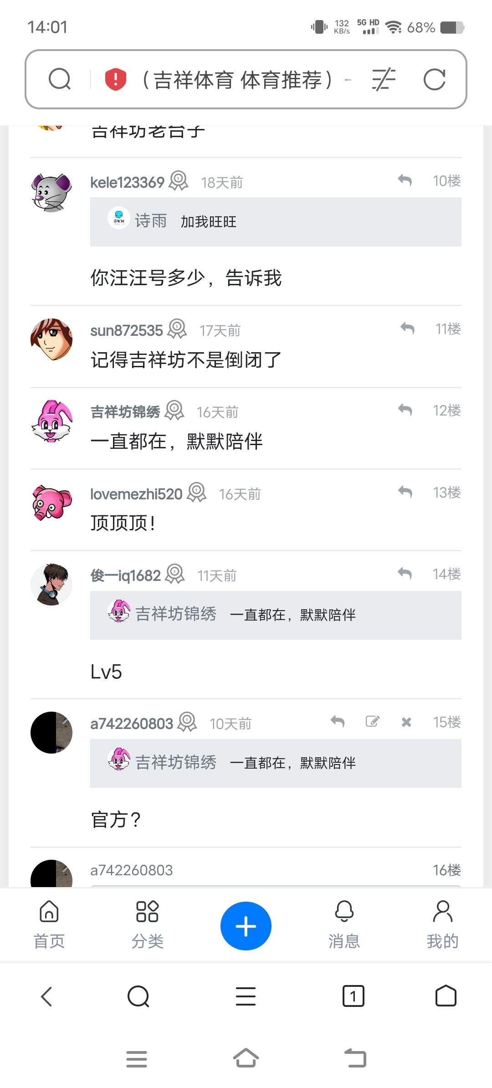Tap the browser back arrow

pyautogui.click(x=46, y=996)
